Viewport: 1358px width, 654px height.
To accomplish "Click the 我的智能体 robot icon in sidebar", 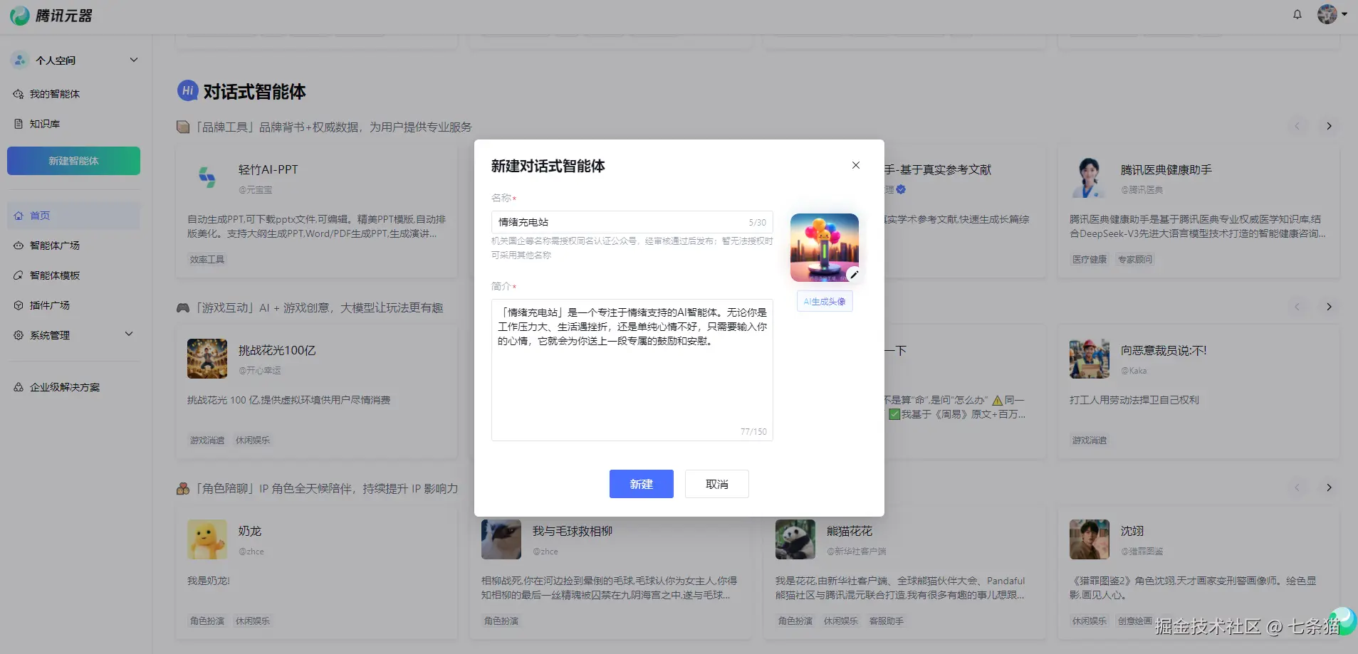I will (x=19, y=93).
